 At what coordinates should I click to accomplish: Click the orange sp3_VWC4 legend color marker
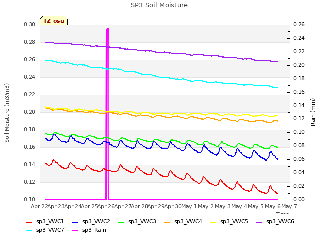click(167, 222)
